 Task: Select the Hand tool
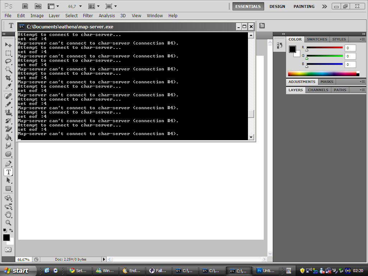[x=8, y=215]
